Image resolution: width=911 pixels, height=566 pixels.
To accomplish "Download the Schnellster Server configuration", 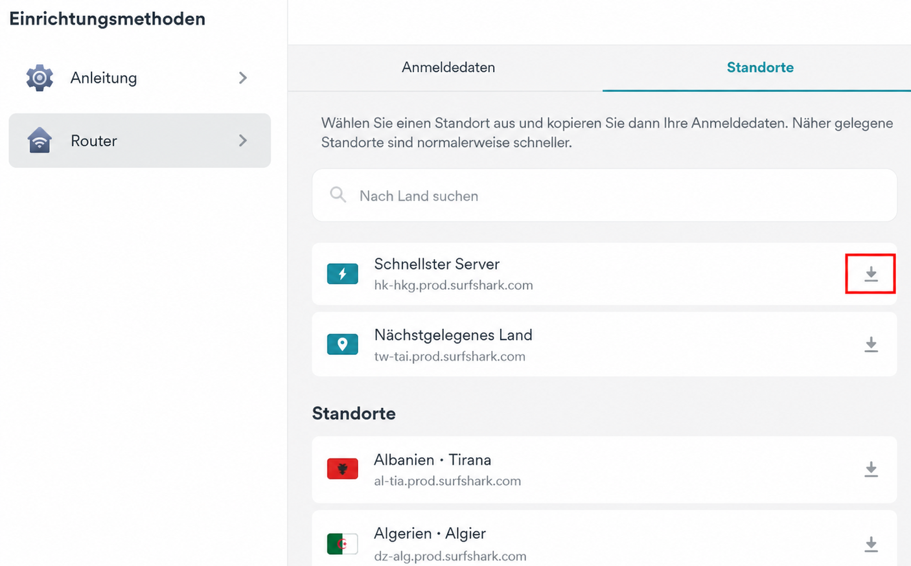I will 871,274.
